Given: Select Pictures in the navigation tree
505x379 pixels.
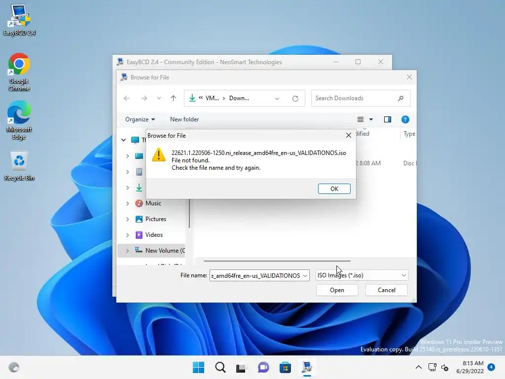Looking at the screenshot, I should click(x=155, y=219).
